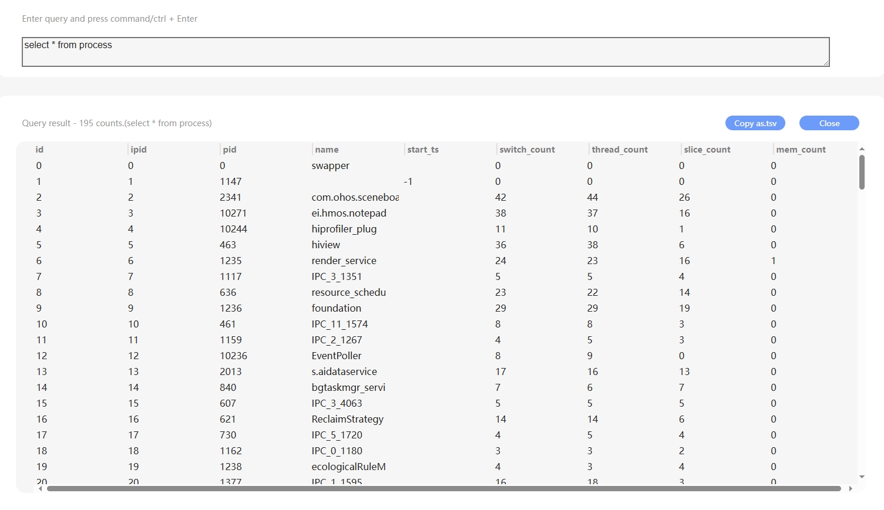Close the query result panel

point(829,123)
